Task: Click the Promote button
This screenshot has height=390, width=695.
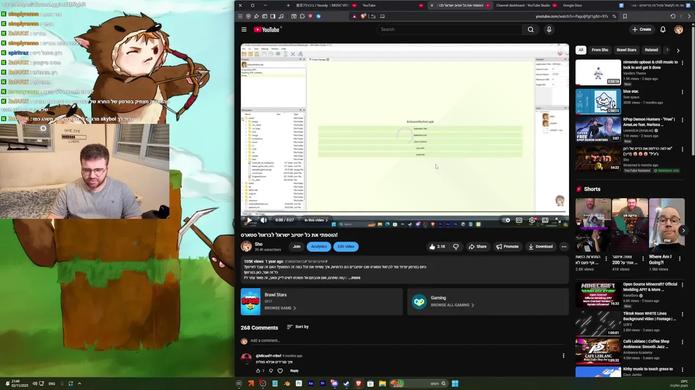Action: pyautogui.click(x=507, y=246)
